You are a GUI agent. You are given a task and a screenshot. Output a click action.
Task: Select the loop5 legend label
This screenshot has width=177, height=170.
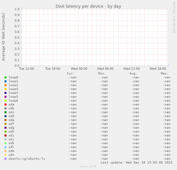(x=13, y=97)
